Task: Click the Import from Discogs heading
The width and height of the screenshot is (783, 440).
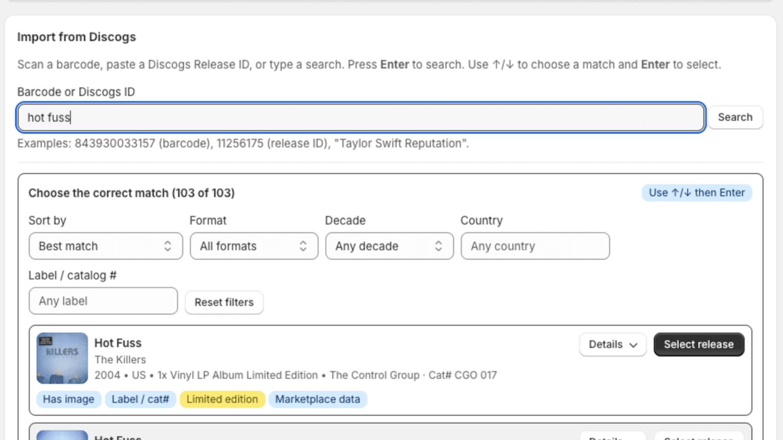Action: (x=77, y=37)
